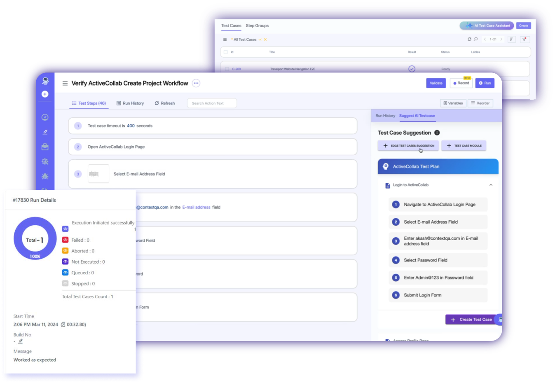Collapse the Login to ActiveCollab section
This screenshot has height=383, width=555.
coord(491,185)
